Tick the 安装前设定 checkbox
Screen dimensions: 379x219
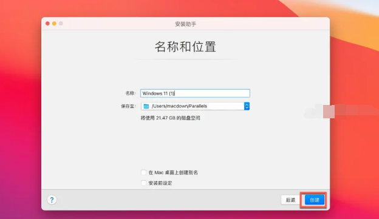coord(143,183)
